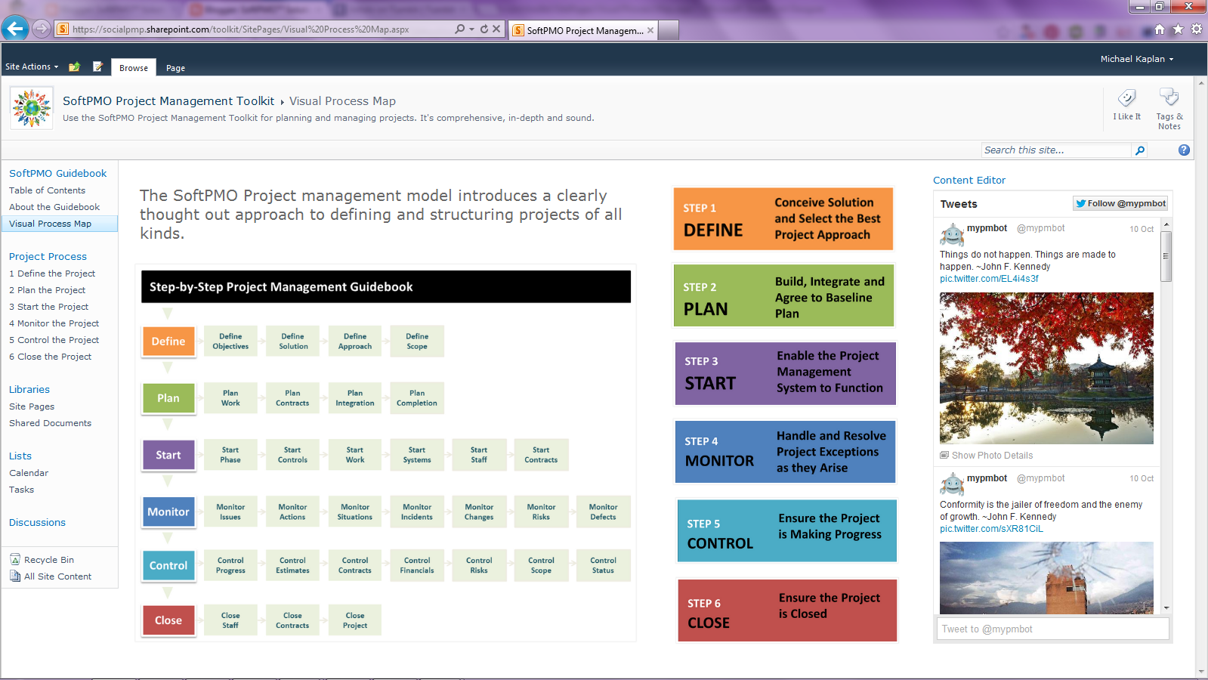Click the Control Financials box
Image resolution: width=1208 pixels, height=680 pixels.
[417, 565]
